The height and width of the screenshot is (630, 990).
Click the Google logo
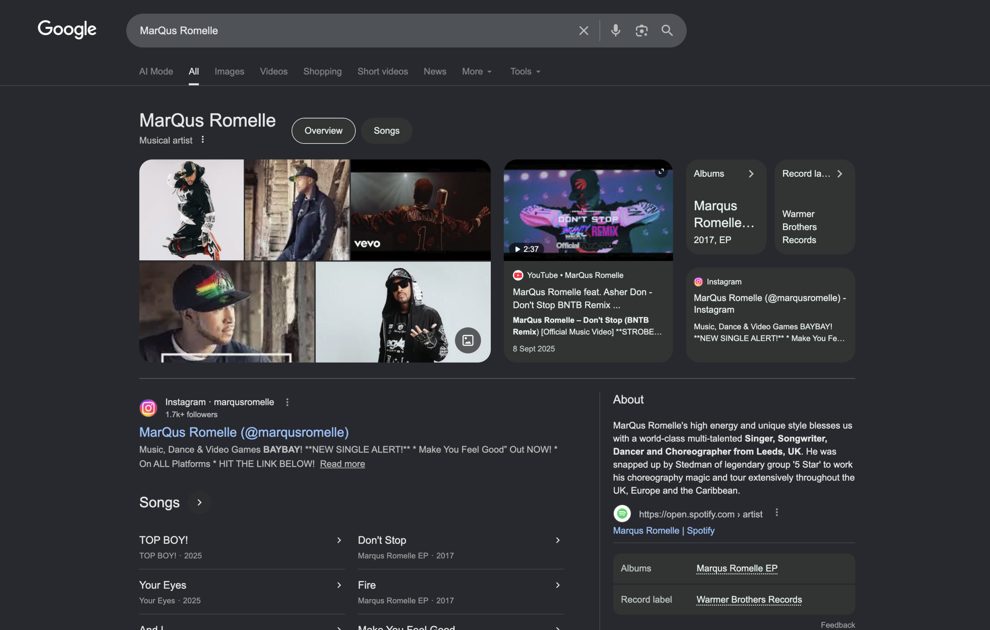[x=67, y=30]
